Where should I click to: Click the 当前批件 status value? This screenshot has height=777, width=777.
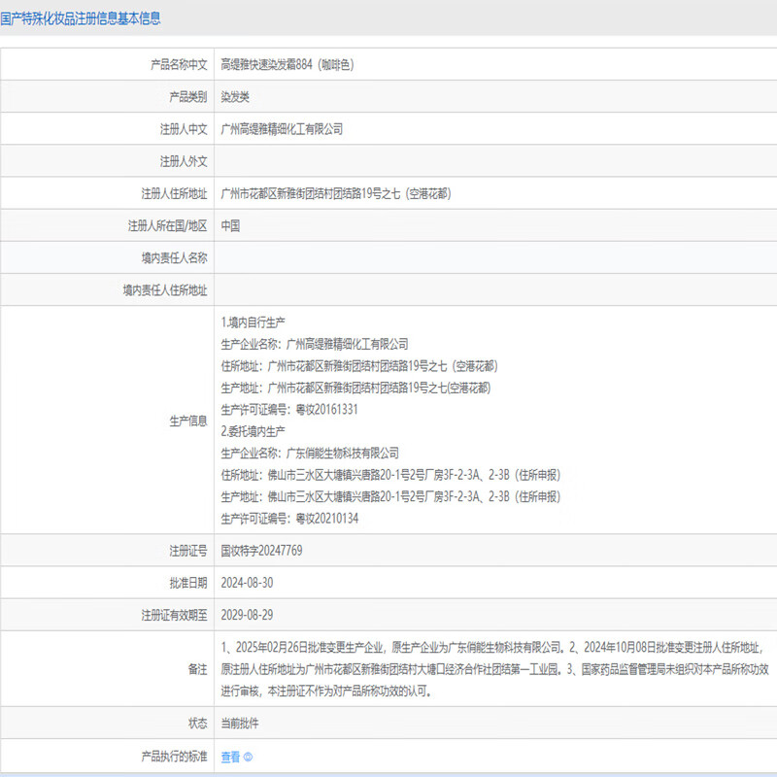[x=240, y=724]
